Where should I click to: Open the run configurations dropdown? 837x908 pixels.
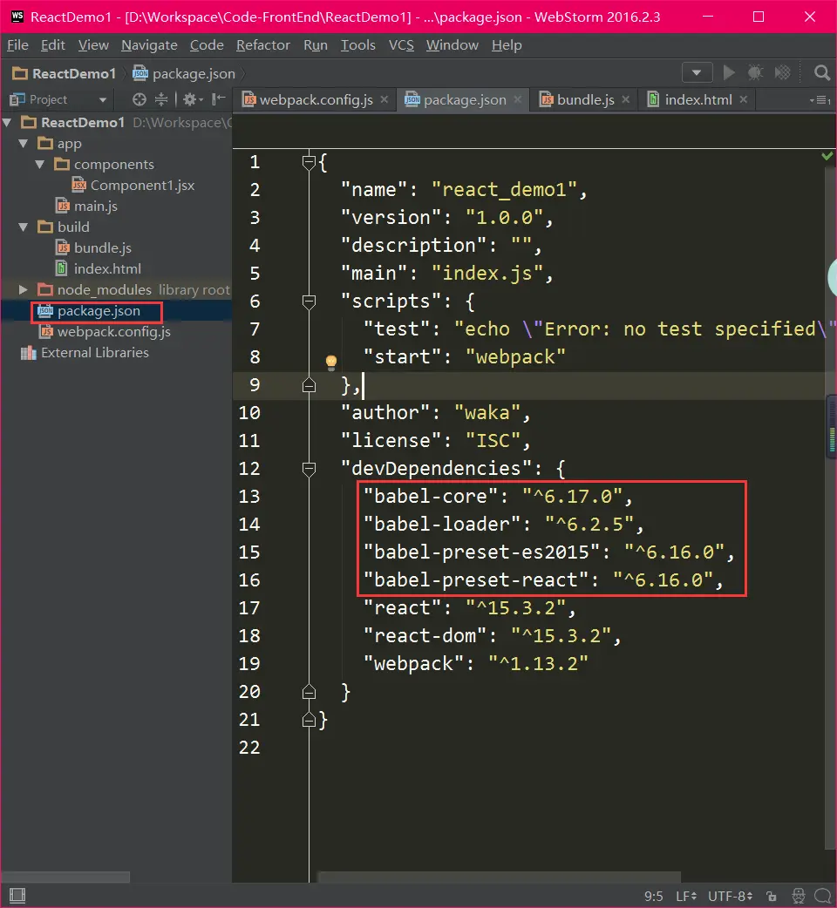coord(697,73)
